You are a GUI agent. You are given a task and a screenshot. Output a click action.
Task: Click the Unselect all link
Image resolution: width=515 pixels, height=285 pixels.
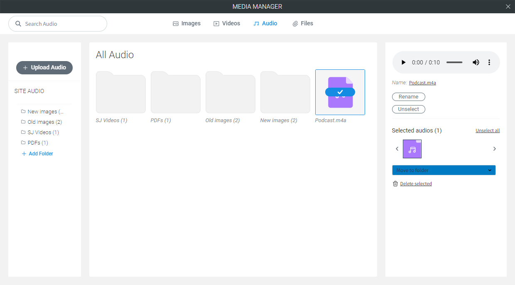pyautogui.click(x=488, y=130)
